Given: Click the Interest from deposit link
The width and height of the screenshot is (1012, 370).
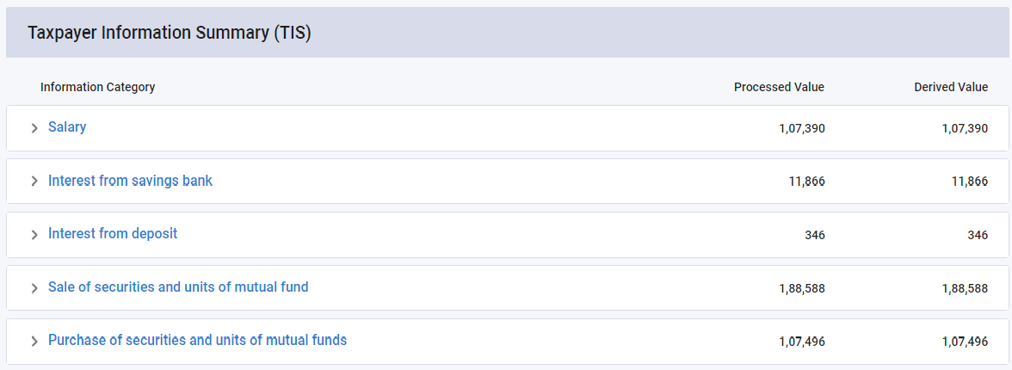Looking at the screenshot, I should (x=113, y=234).
